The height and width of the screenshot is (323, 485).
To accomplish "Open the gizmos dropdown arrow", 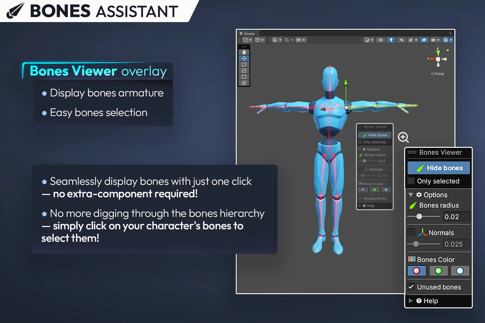I will [451, 40].
